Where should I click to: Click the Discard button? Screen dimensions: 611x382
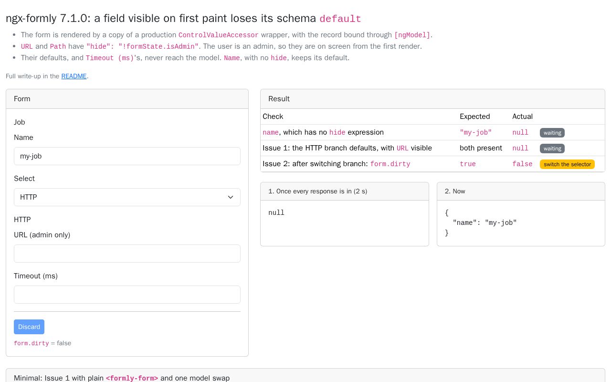[29, 327]
